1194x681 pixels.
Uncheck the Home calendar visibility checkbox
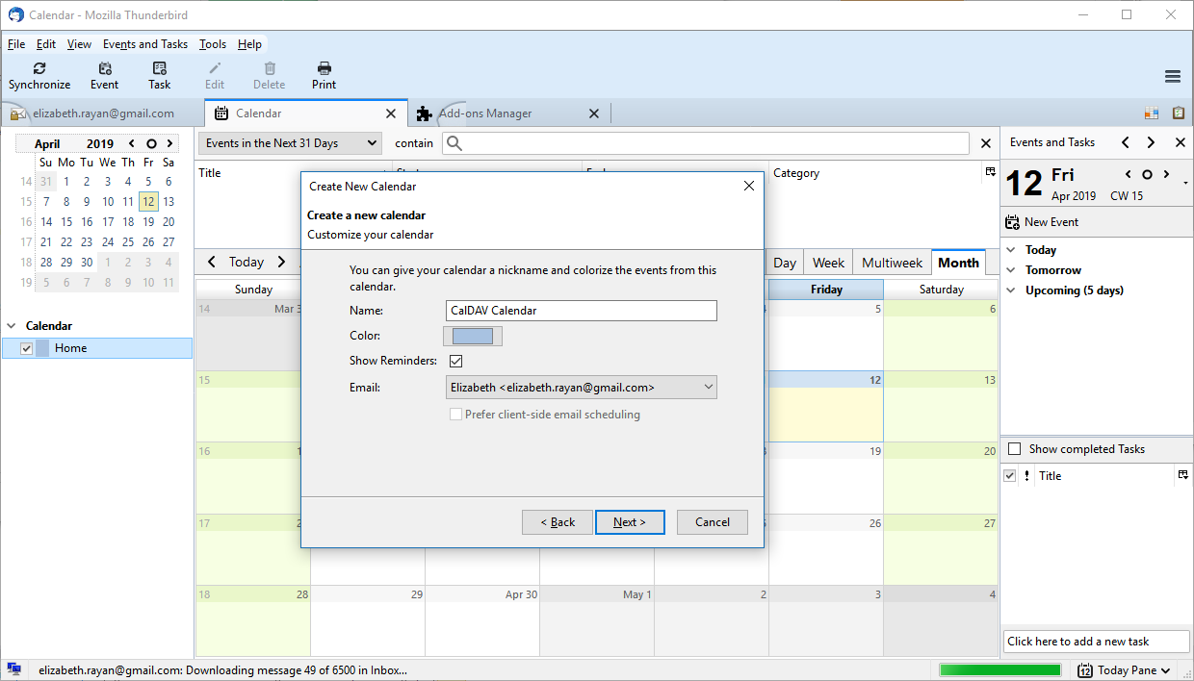click(25, 347)
